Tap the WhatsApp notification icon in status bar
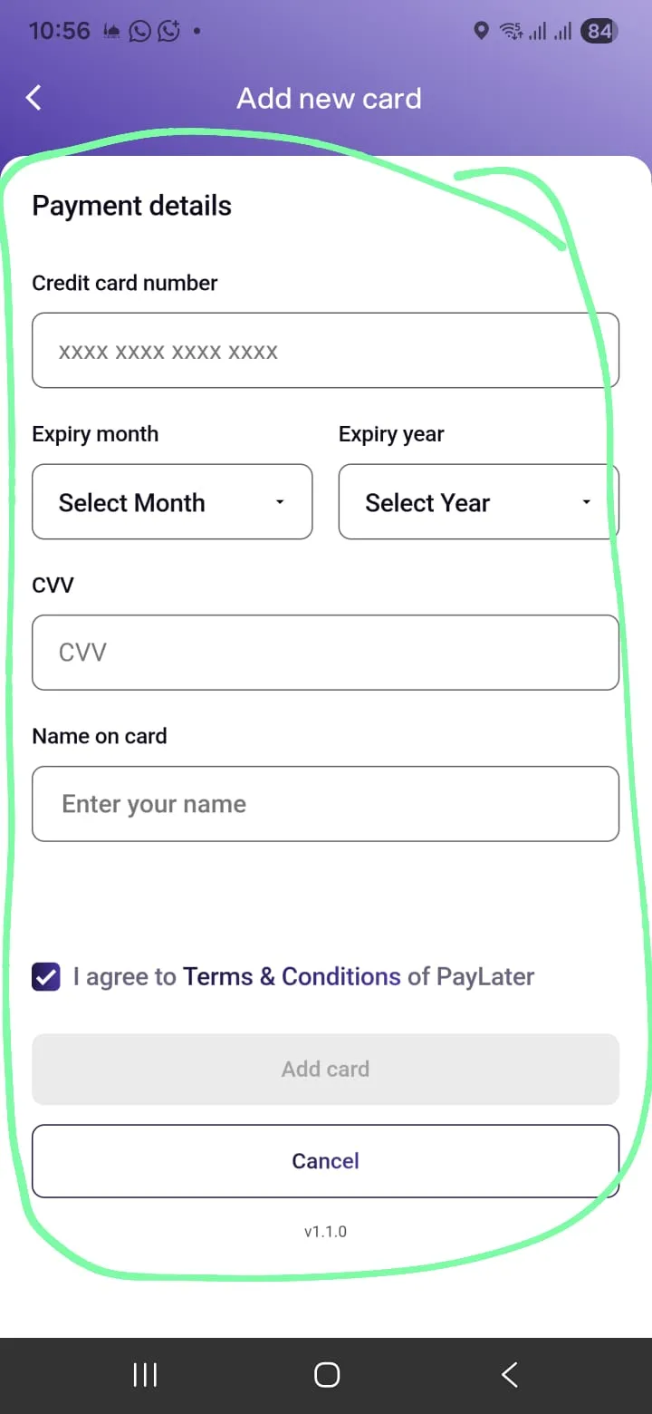 (x=139, y=31)
